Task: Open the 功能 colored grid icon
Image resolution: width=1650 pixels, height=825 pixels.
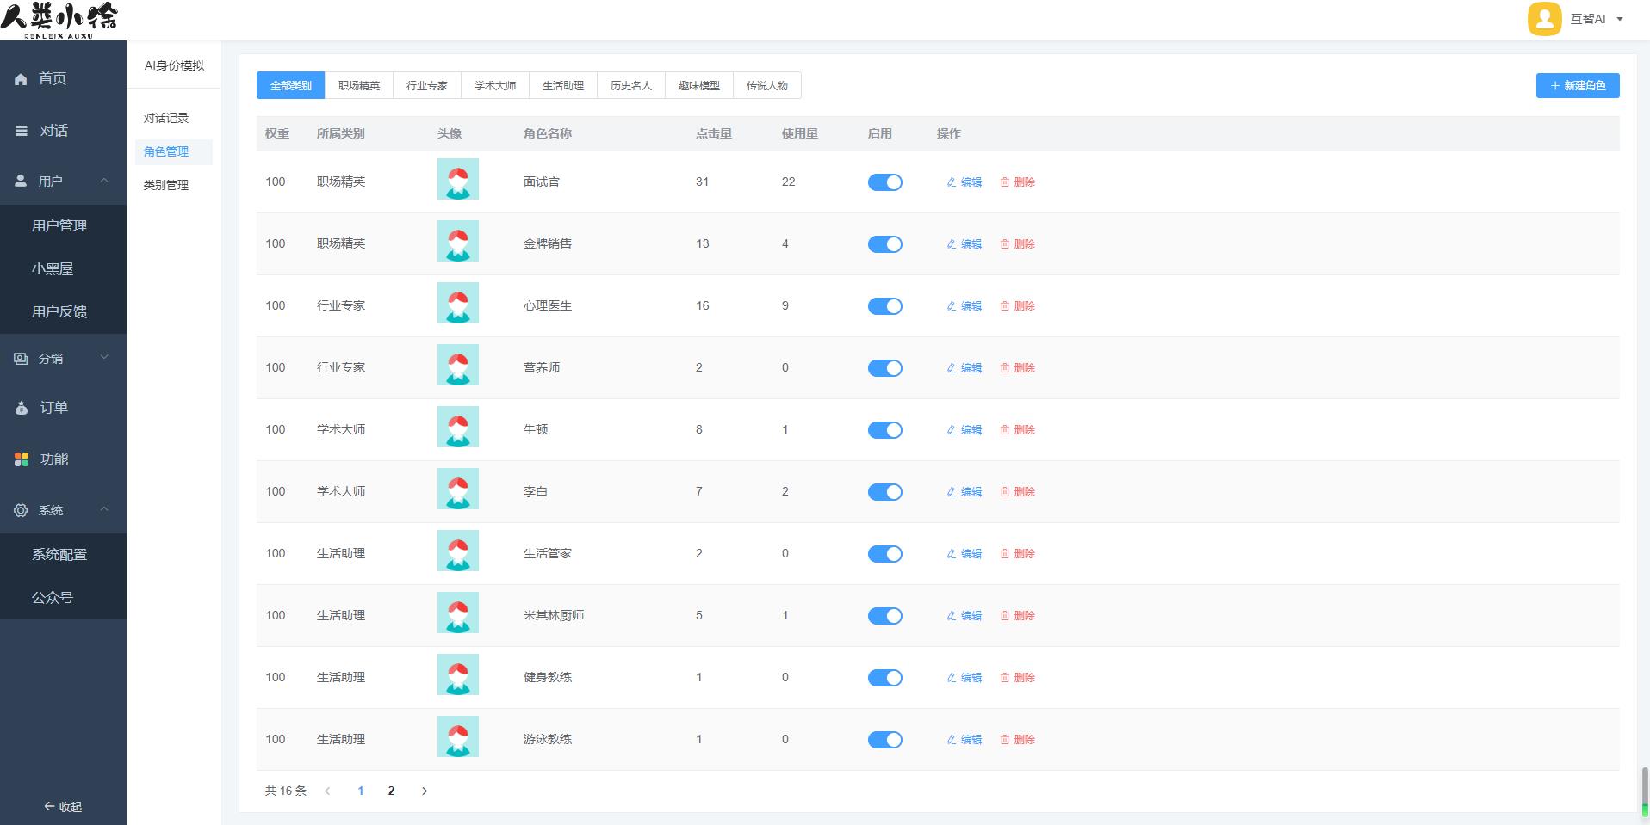Action: pos(22,459)
